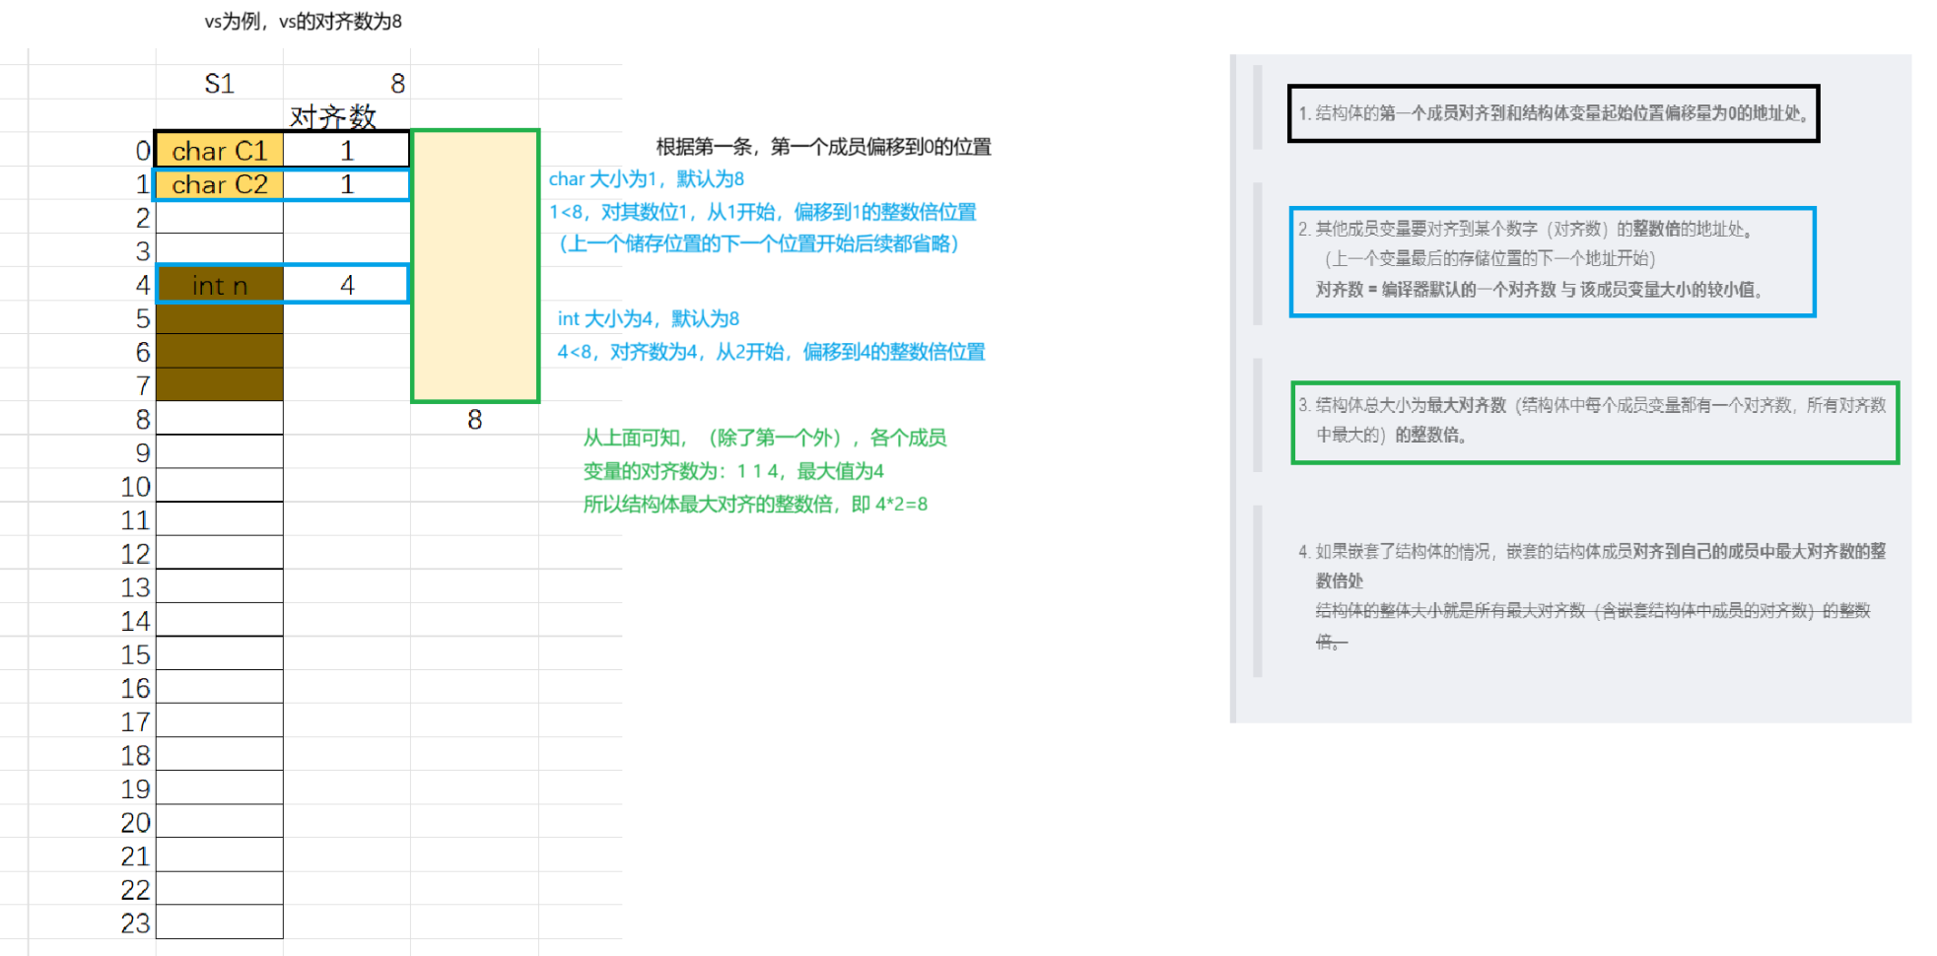Image resolution: width=1937 pixels, height=956 pixels.
Task: Select row number 4
Action: click(x=141, y=285)
